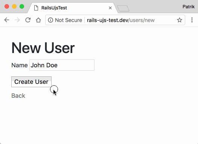Open the browser home page
Screen dimensions: 198x144
38,20
